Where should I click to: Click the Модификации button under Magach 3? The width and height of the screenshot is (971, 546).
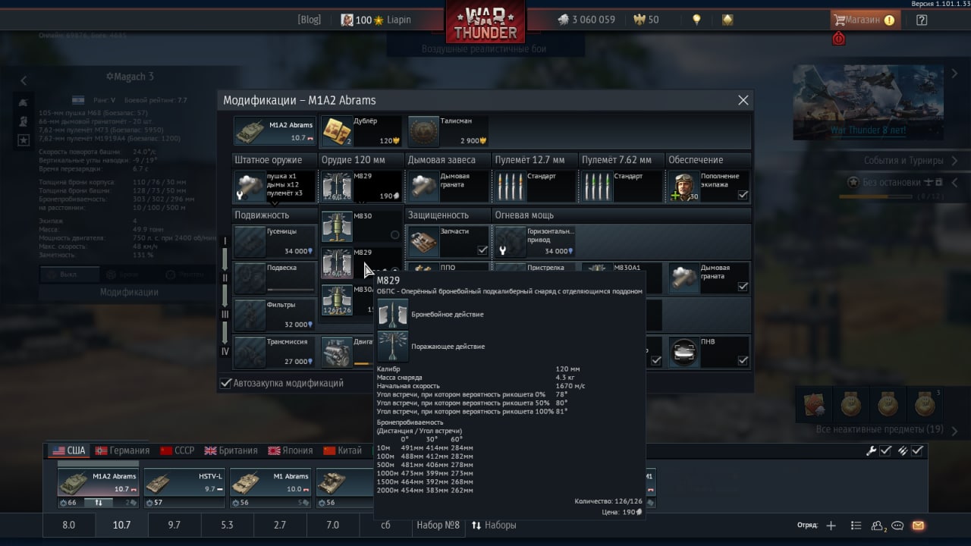(x=129, y=292)
